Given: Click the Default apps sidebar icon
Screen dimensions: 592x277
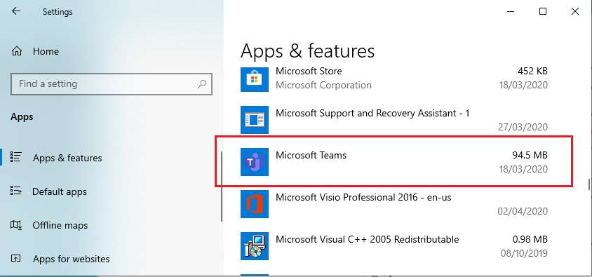Looking at the screenshot, I should coord(16,191).
